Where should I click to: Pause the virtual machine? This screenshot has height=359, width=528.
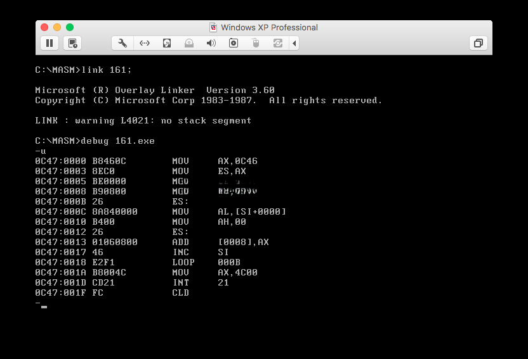(x=49, y=43)
